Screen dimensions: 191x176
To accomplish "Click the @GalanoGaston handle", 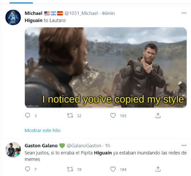I will pyautogui.click(x=84, y=146).
